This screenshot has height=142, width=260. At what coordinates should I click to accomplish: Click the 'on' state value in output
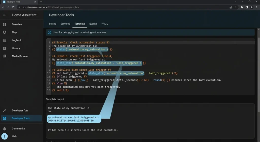[x=49, y=111]
